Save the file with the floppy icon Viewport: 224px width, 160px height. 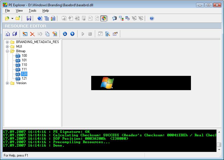coord(29,18)
